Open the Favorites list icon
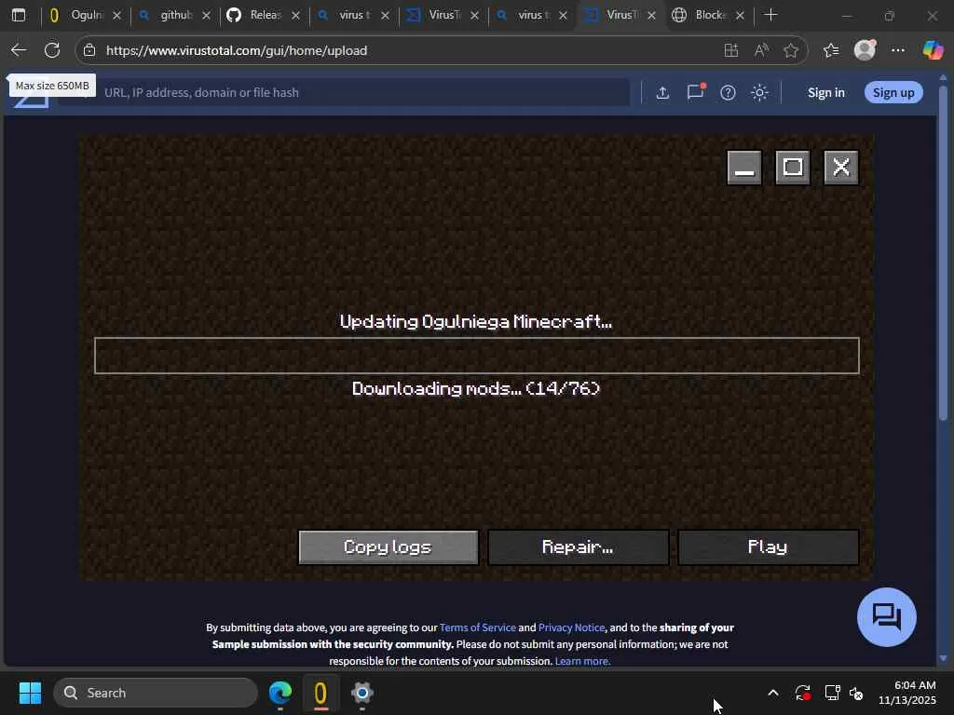The image size is (954, 715). point(830,50)
